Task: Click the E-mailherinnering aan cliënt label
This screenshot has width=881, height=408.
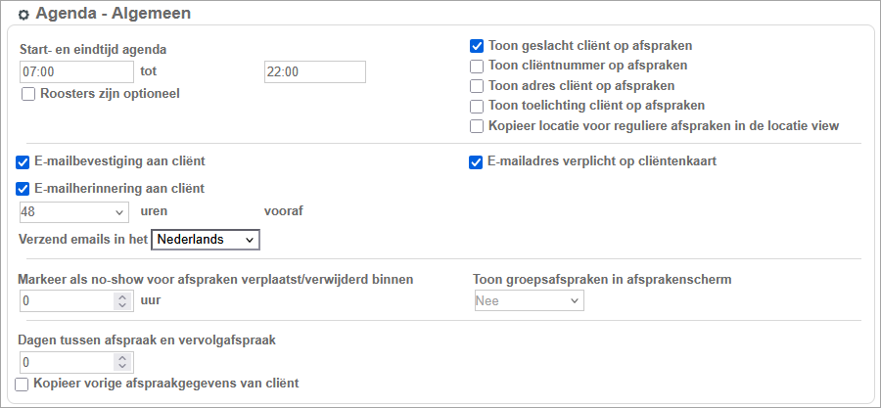Action: coord(119,189)
